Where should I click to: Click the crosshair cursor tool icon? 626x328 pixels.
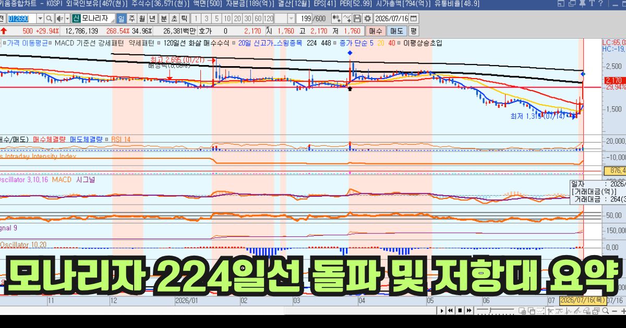click(x=550, y=311)
